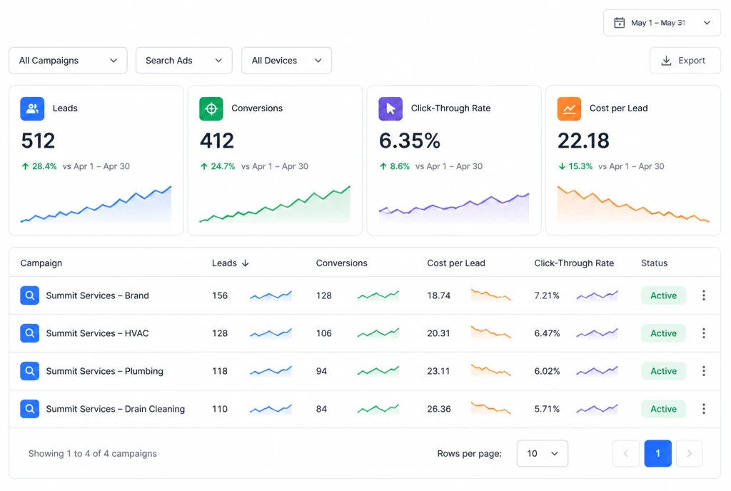
Task: Click search icon for Summit Services – Brand
Action: (29, 295)
